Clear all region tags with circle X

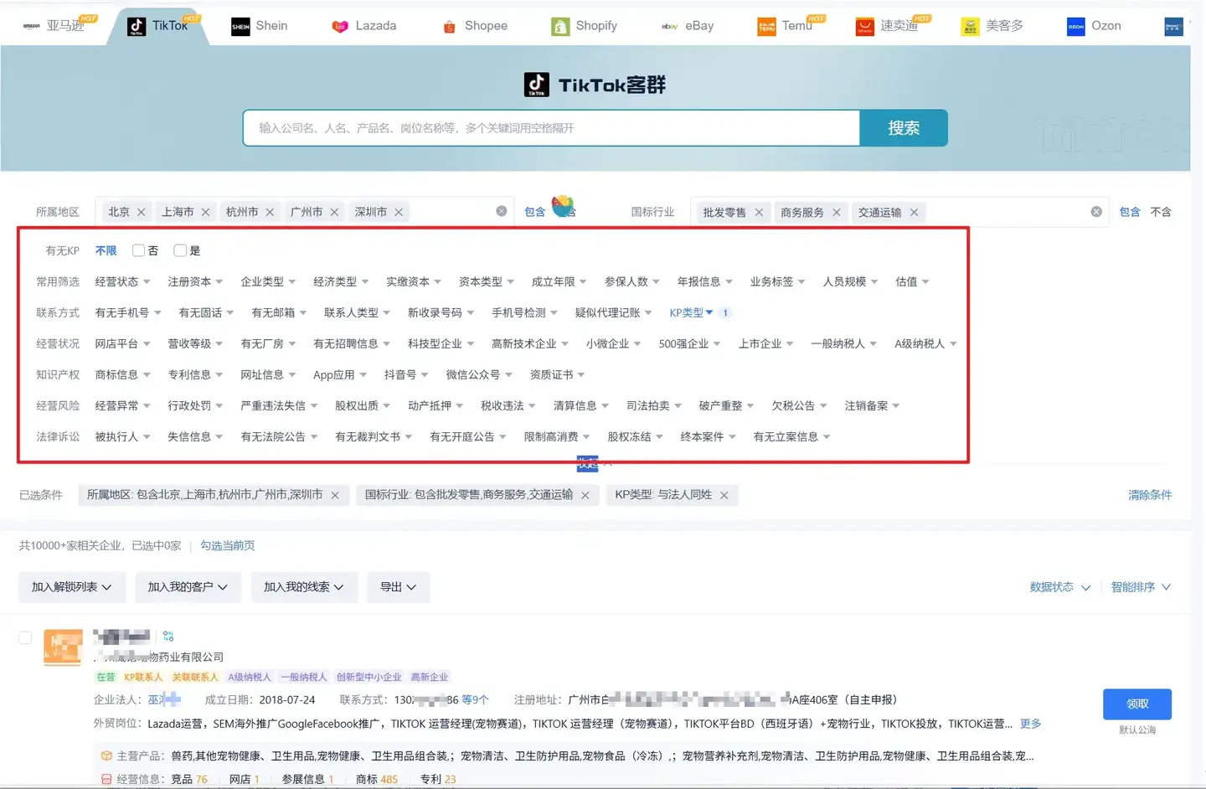(x=502, y=211)
